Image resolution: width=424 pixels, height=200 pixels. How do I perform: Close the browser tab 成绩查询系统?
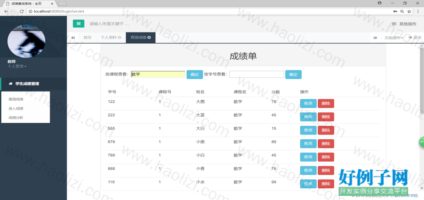pos(52,3)
